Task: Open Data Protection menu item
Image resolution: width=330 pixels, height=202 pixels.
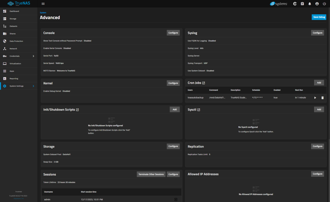Action: 19,41
